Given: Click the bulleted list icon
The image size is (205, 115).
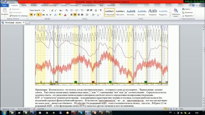Looking at the screenshot, I should [71, 10].
